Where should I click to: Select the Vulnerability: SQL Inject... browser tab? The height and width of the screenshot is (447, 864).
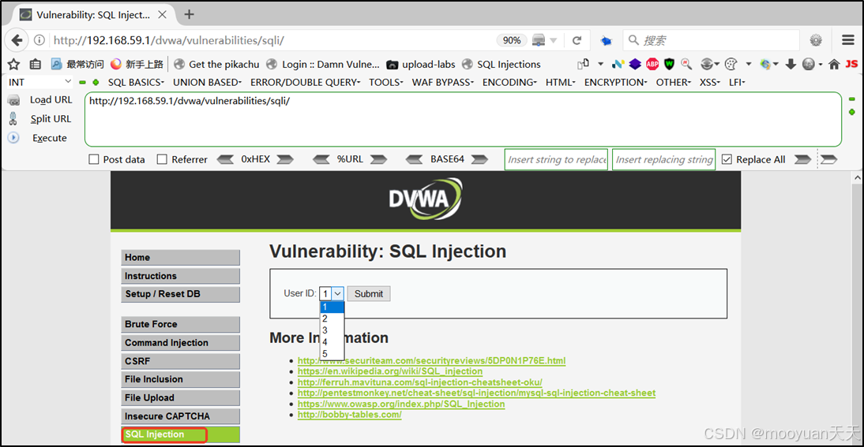tap(92, 15)
